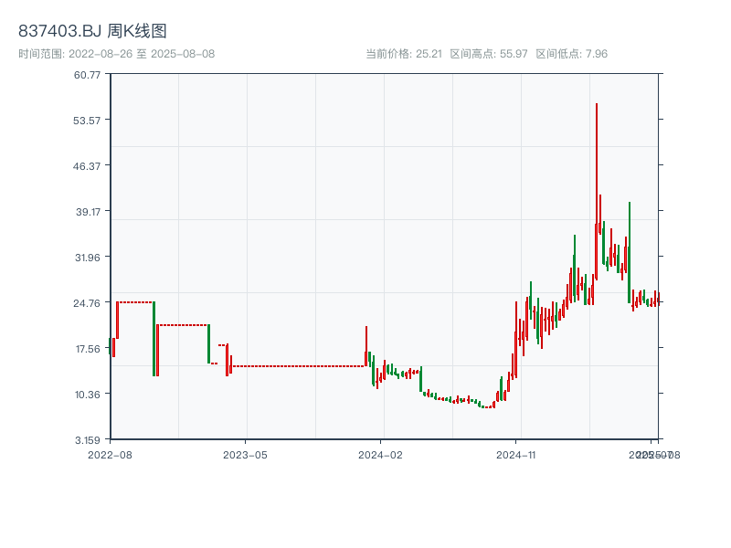Viewport: 731px width, 548px height.
Task: Click y-axis label 39.17
Action: pyautogui.click(x=88, y=212)
